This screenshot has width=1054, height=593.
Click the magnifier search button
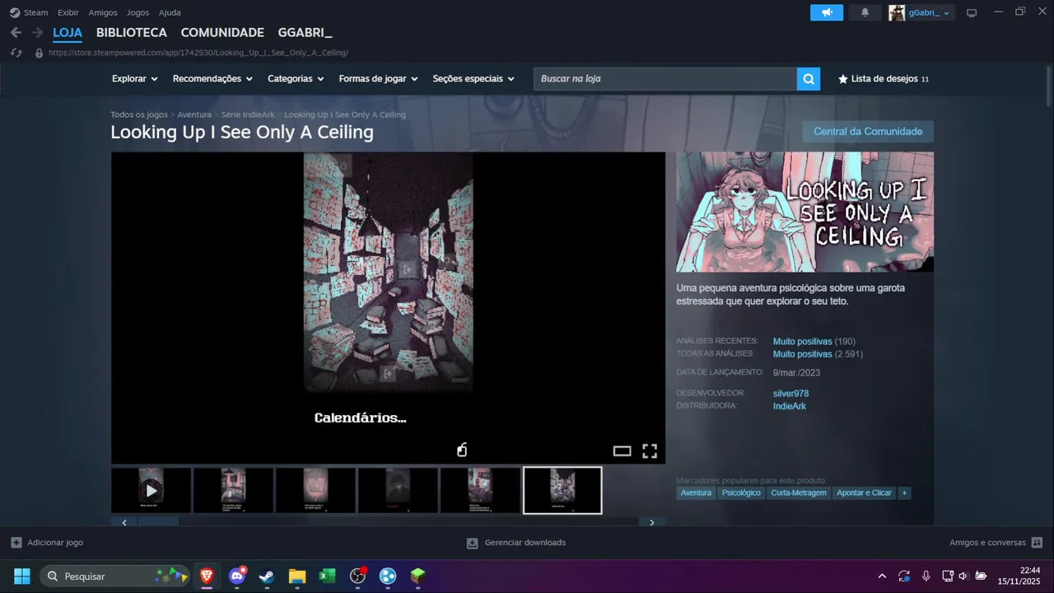point(809,79)
